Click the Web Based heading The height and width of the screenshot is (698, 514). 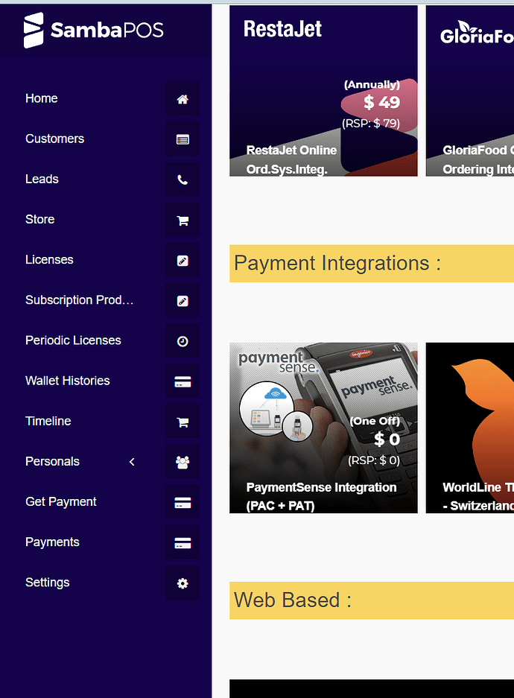(293, 600)
